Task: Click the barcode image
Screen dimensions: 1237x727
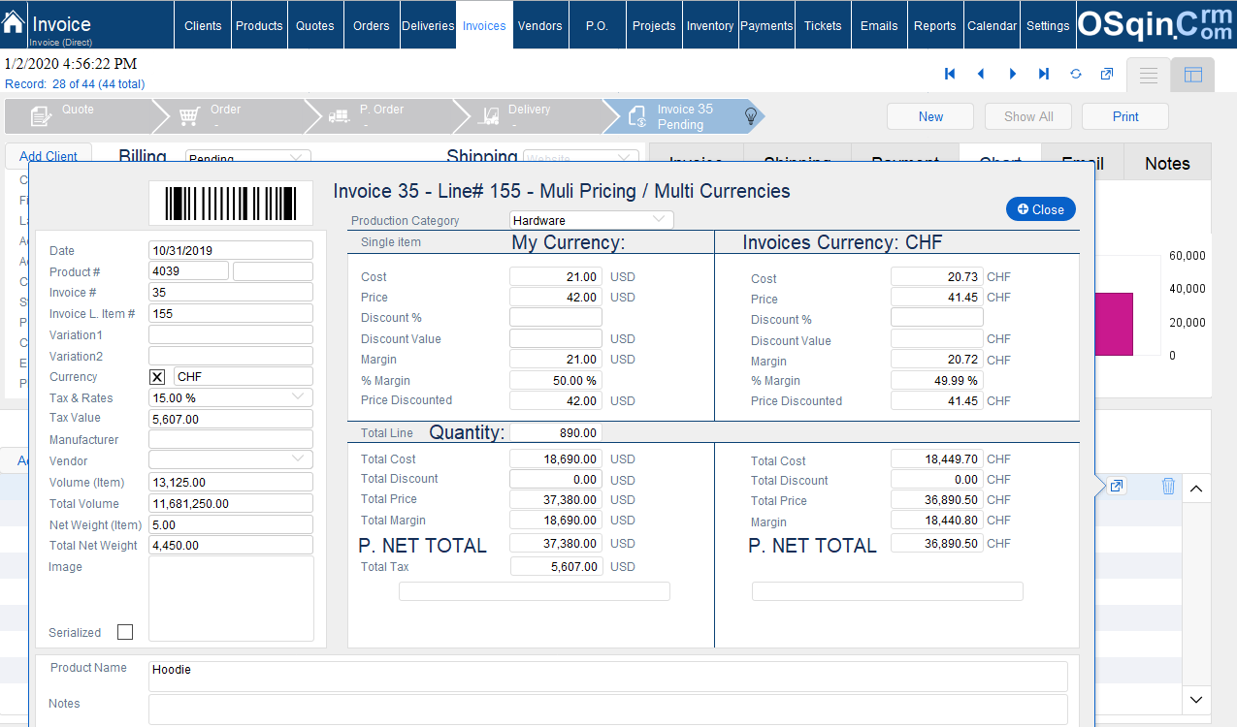Action: (230, 204)
